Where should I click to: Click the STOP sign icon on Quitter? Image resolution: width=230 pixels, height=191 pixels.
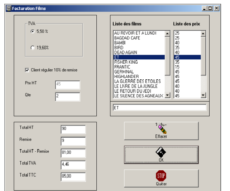coord(161,176)
